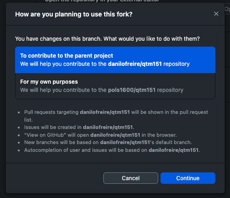Click bold danilofreire/qtm151 in the issues bullet
Viewport: 230px width, 198px height.
click(x=108, y=127)
